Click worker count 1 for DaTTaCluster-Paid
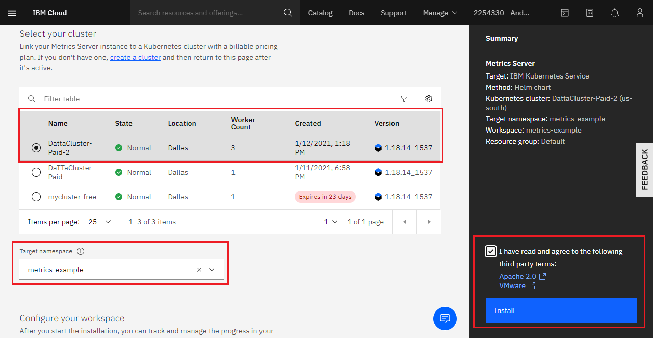 tap(233, 172)
